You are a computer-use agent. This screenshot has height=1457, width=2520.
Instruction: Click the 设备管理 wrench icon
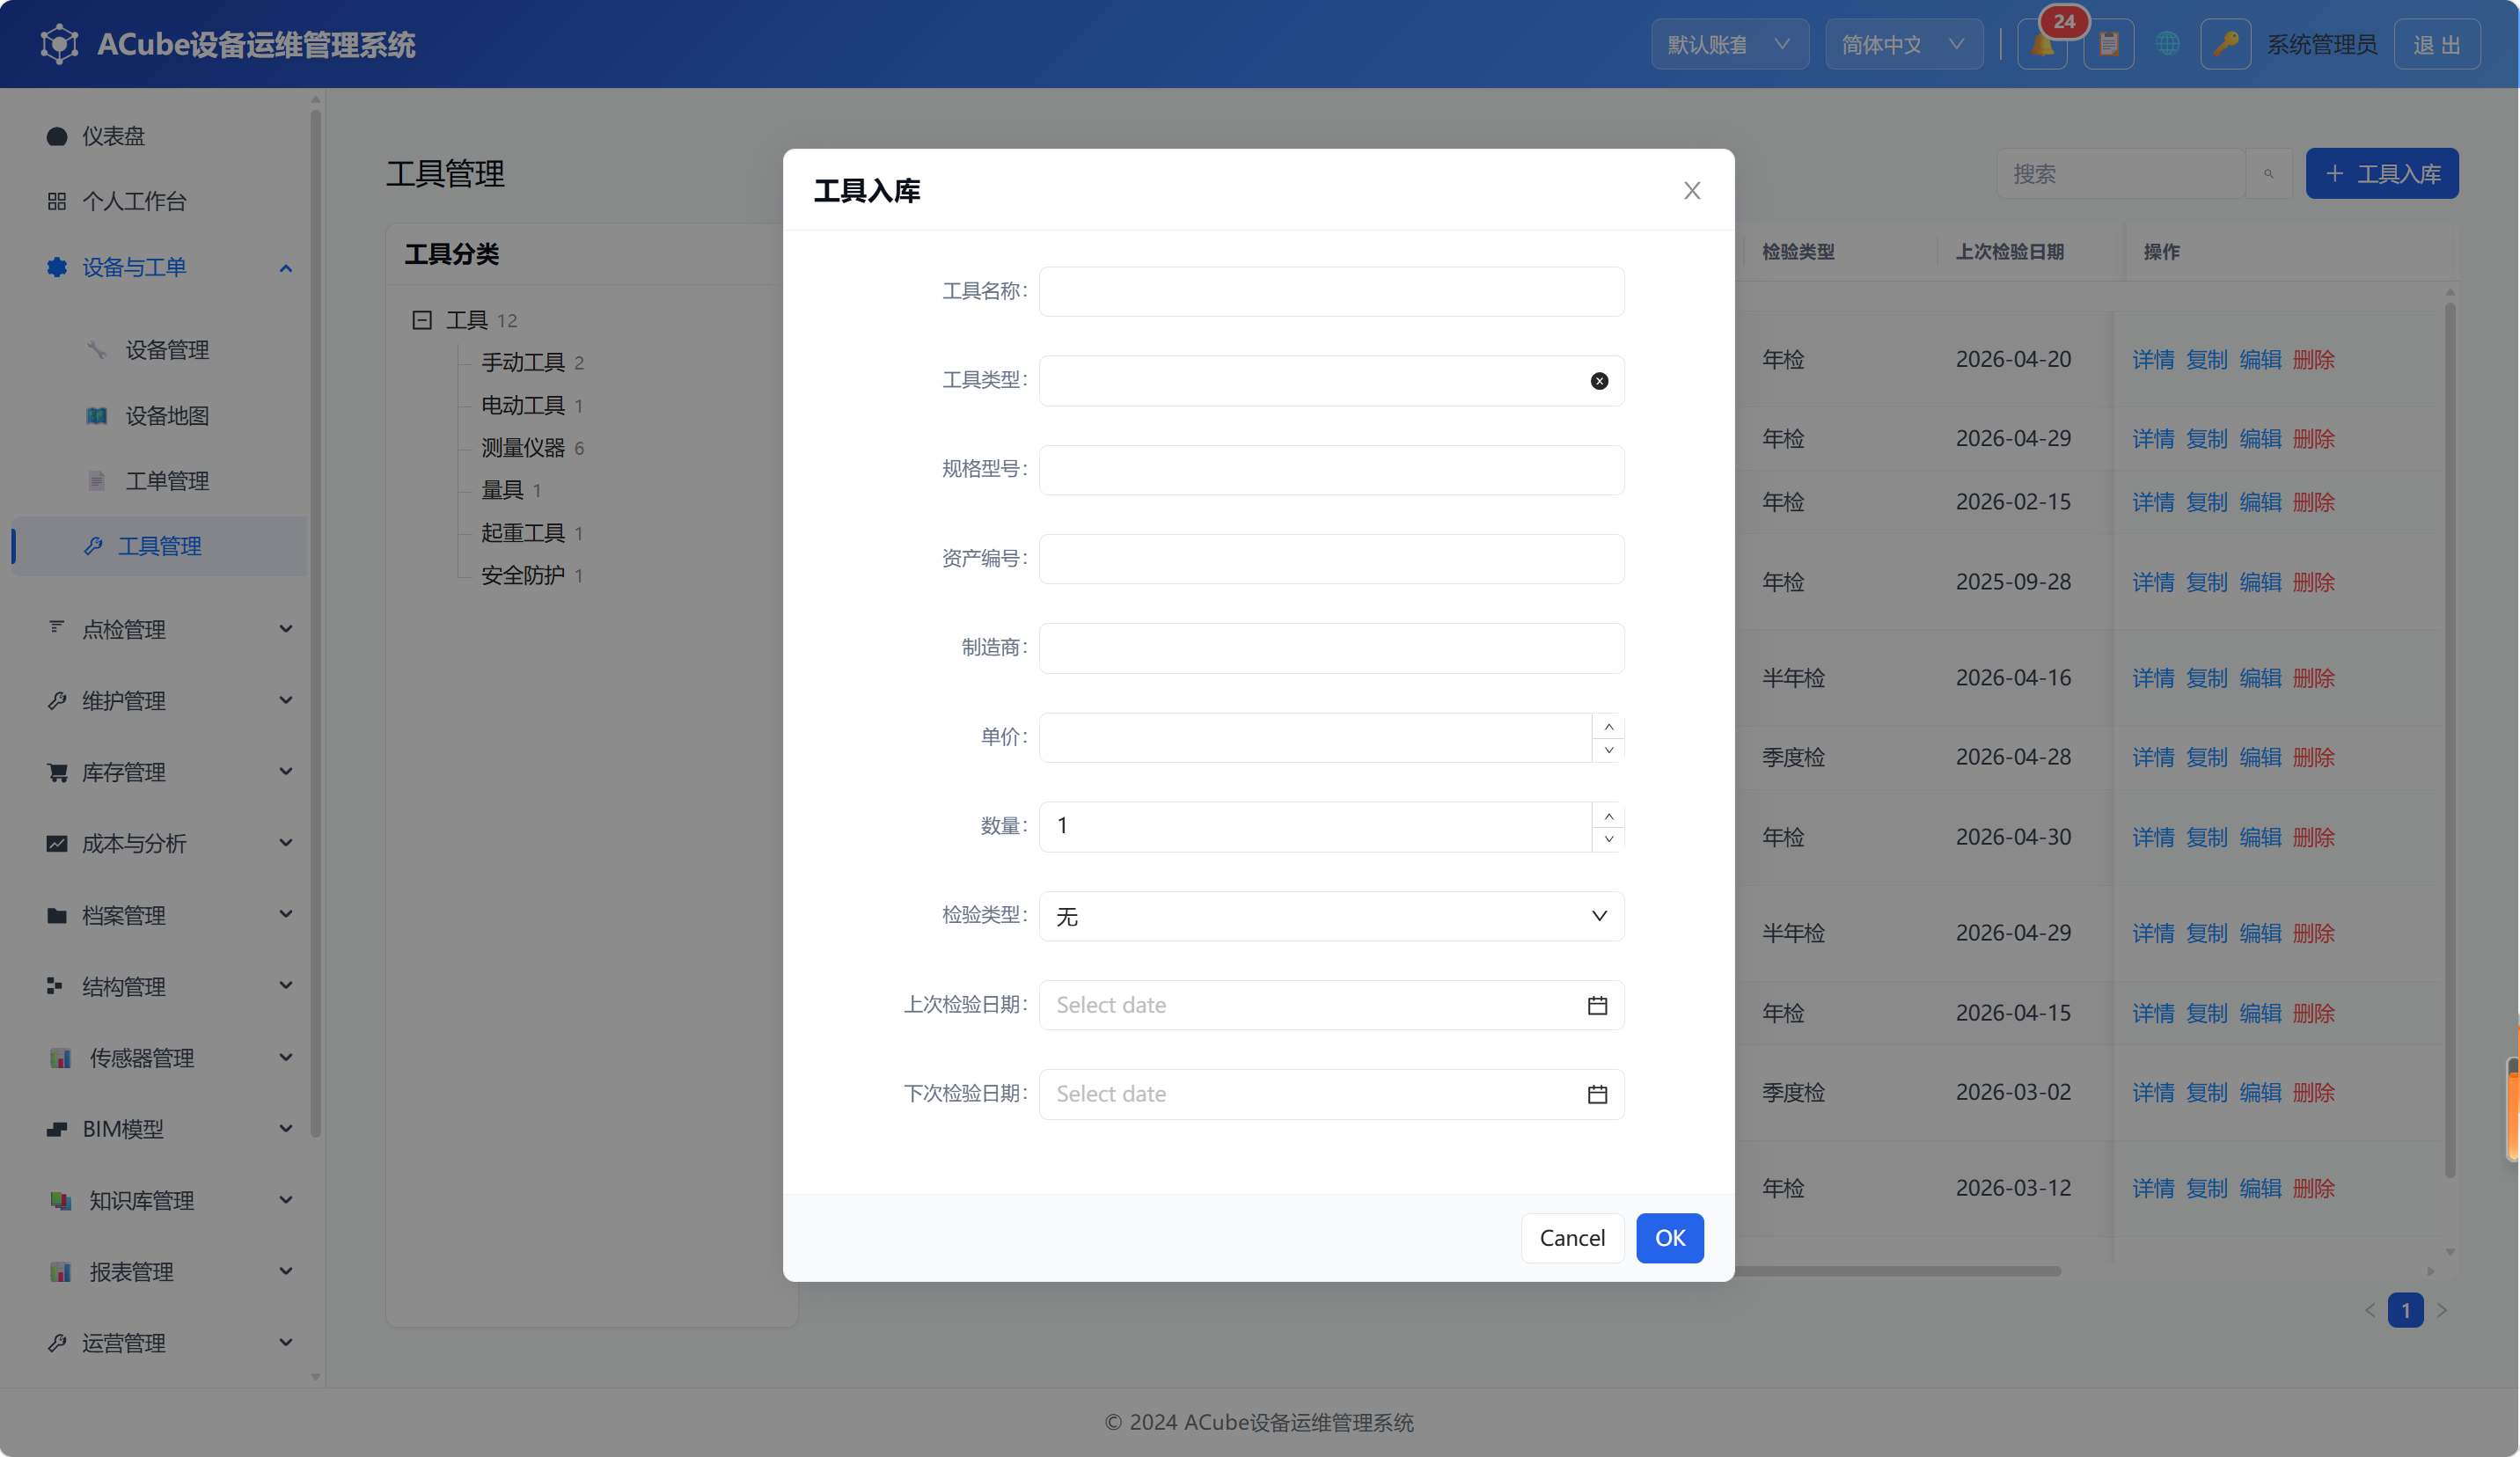(x=96, y=350)
